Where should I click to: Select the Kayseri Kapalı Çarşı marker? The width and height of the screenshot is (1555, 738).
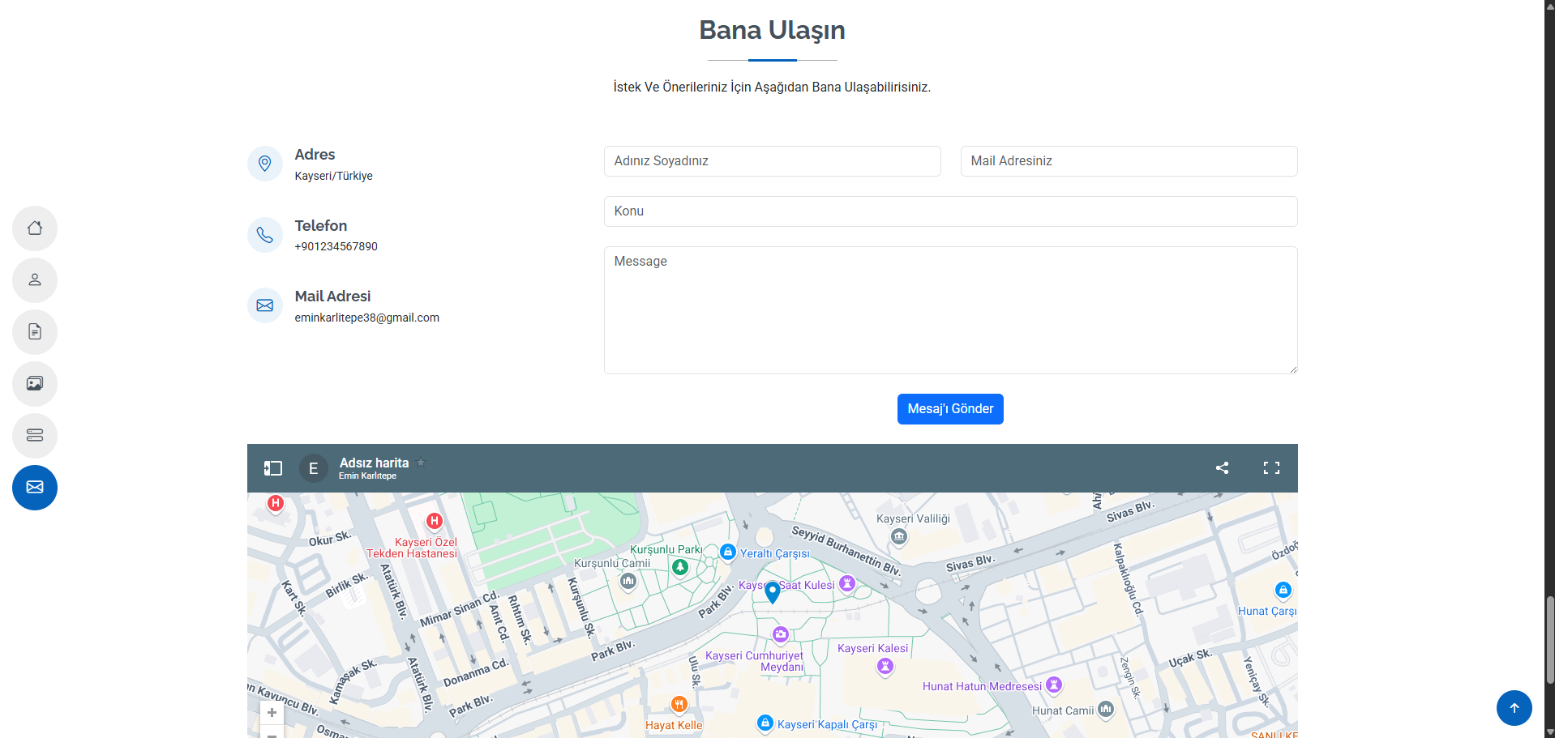[765, 723]
